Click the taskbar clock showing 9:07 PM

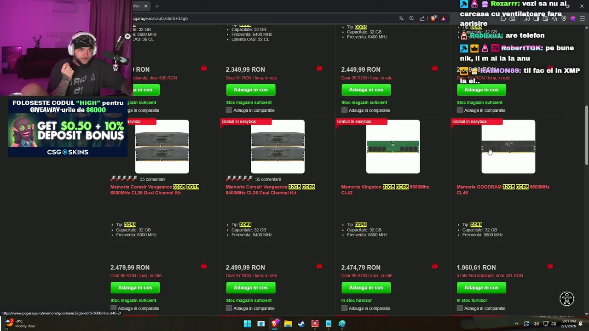point(568,324)
